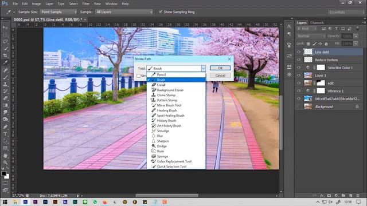The width and height of the screenshot is (367, 206).
Task: Click the zoom percentage field in status bar
Action: 18,196
